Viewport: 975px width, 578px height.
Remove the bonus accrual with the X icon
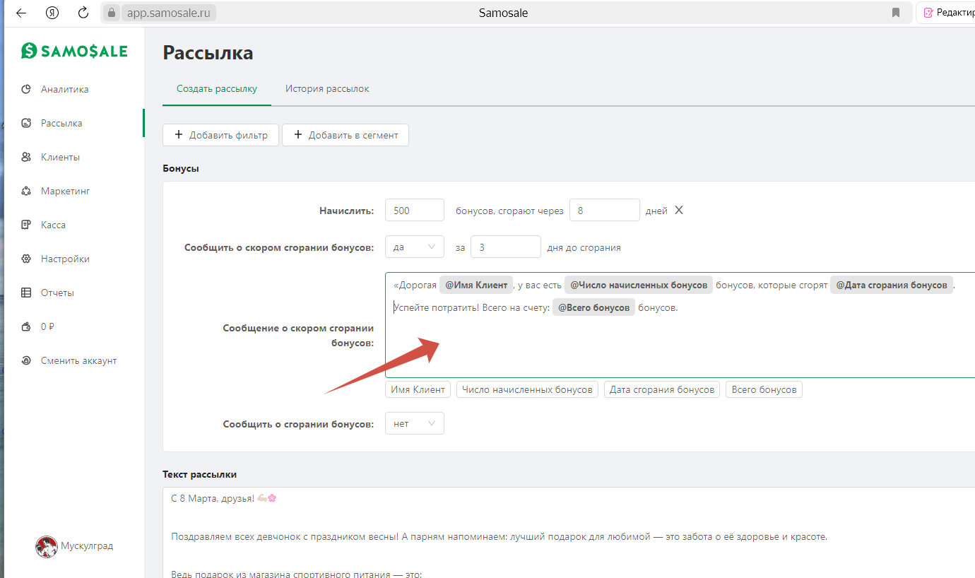[679, 211]
